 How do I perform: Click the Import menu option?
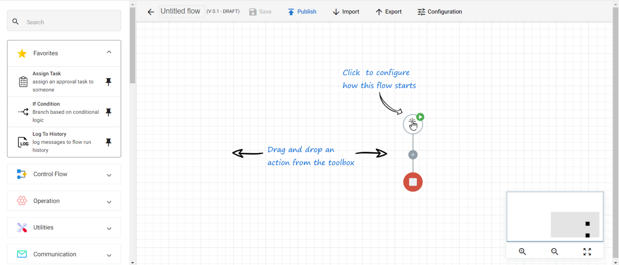tap(345, 12)
